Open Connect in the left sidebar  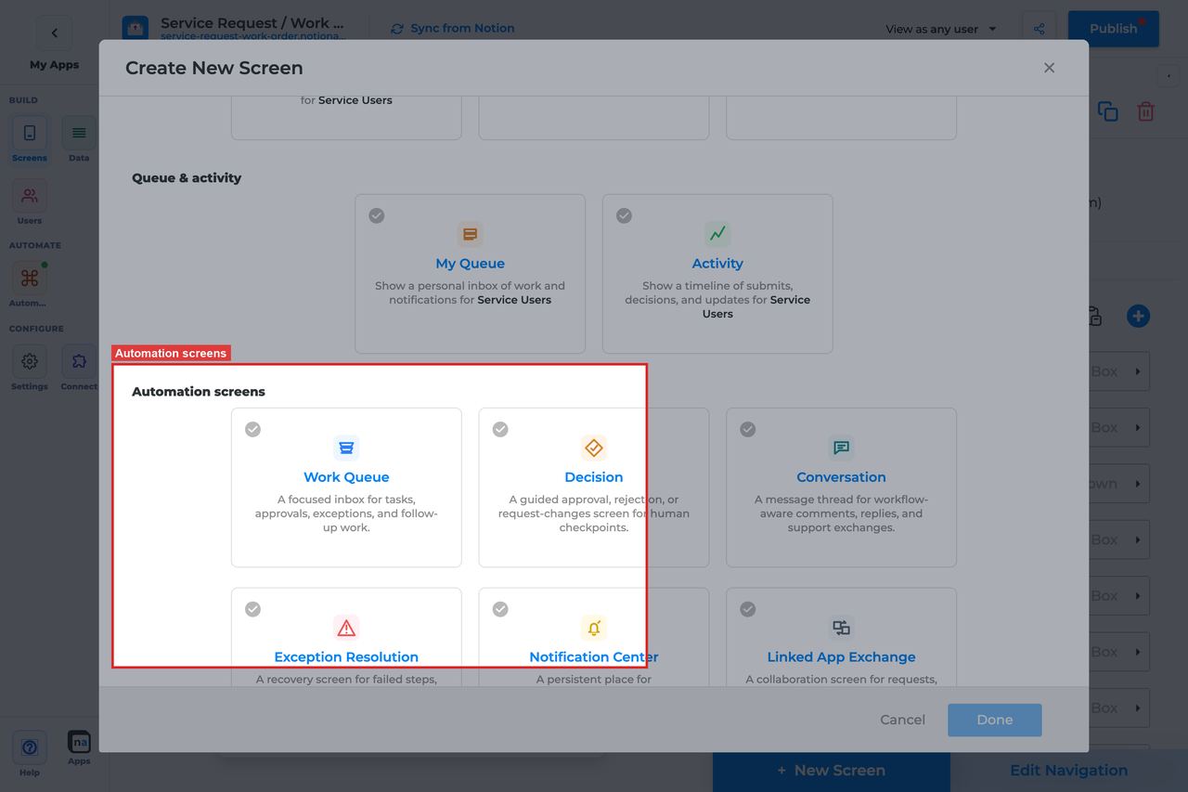tap(79, 368)
